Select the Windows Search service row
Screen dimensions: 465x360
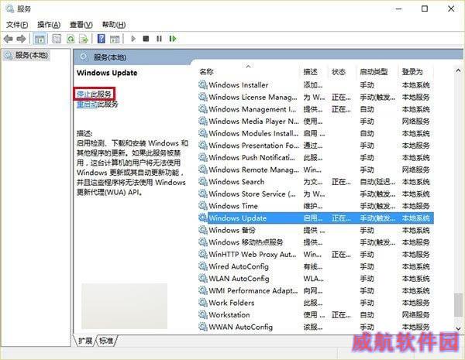point(316,182)
